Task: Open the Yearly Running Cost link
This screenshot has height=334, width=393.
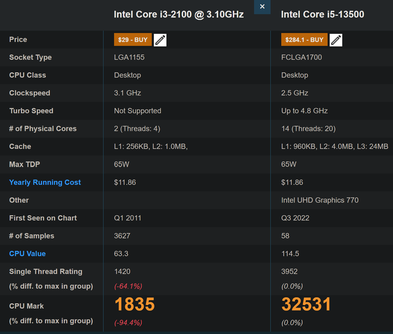Action: [45, 182]
